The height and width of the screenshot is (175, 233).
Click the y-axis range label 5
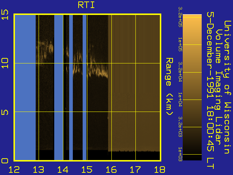click(x=5, y=112)
